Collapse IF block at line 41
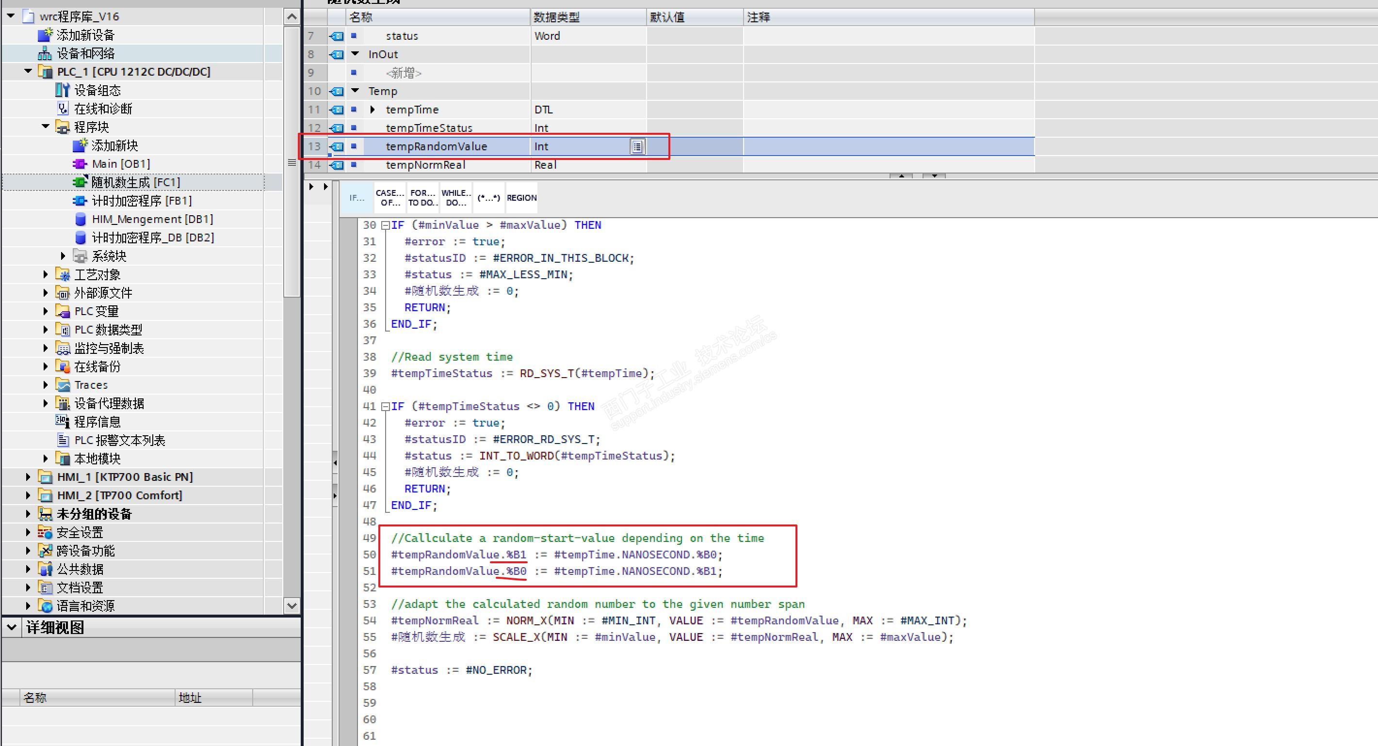Viewport: 1378px width, 746px height. tap(385, 407)
